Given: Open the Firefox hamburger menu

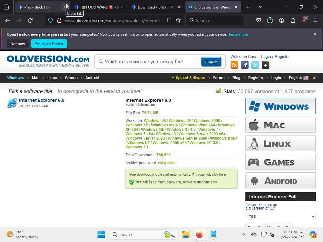Looking at the screenshot, I should pos(315,20).
